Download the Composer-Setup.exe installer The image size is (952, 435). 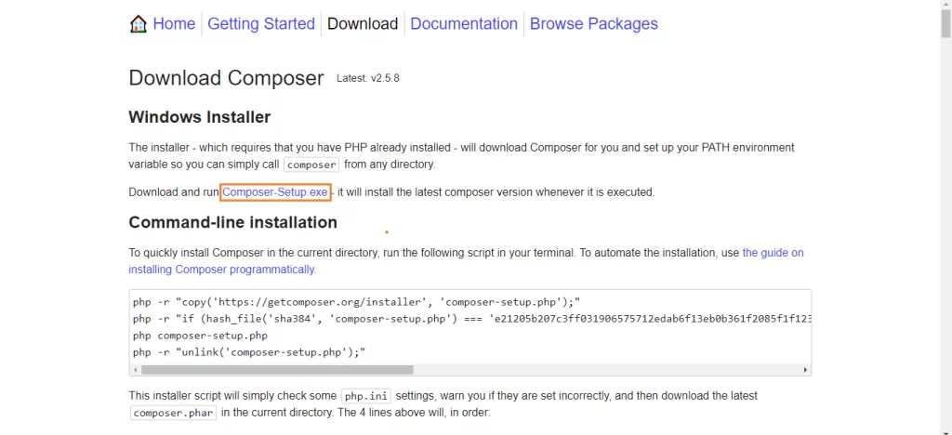(x=275, y=192)
